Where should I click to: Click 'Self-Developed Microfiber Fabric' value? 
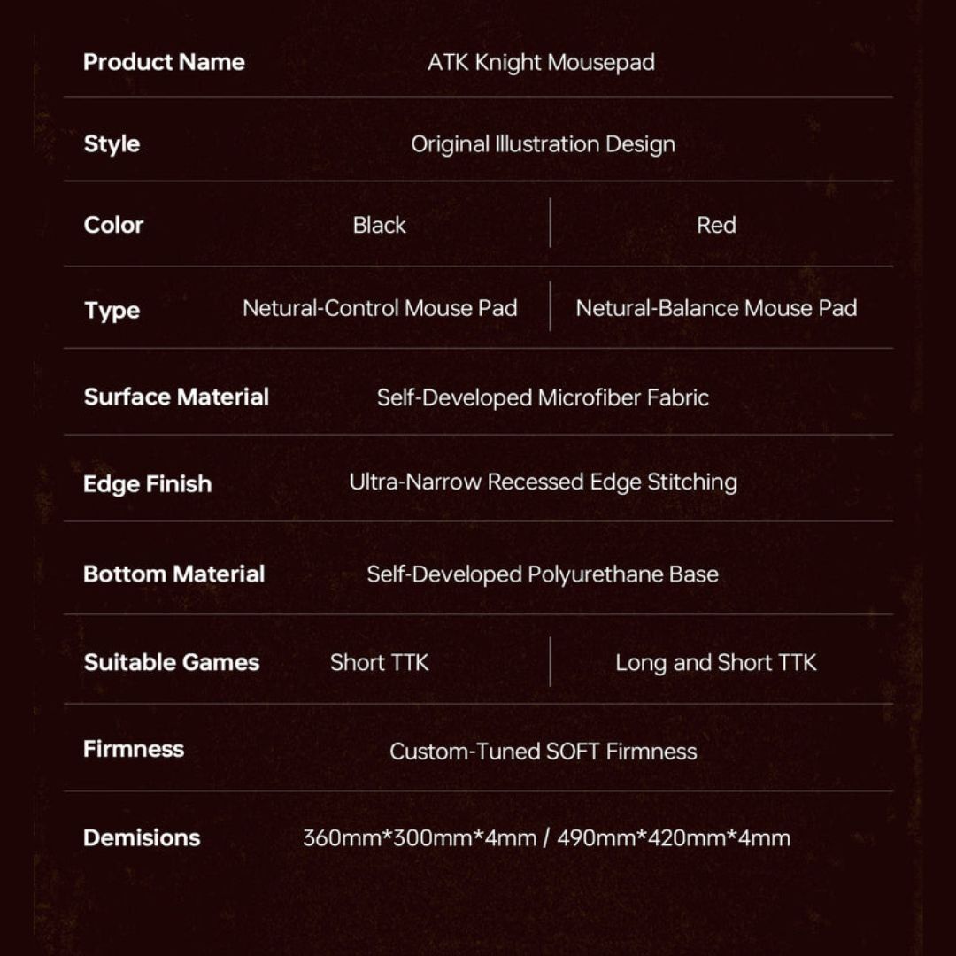pyautogui.click(x=543, y=397)
